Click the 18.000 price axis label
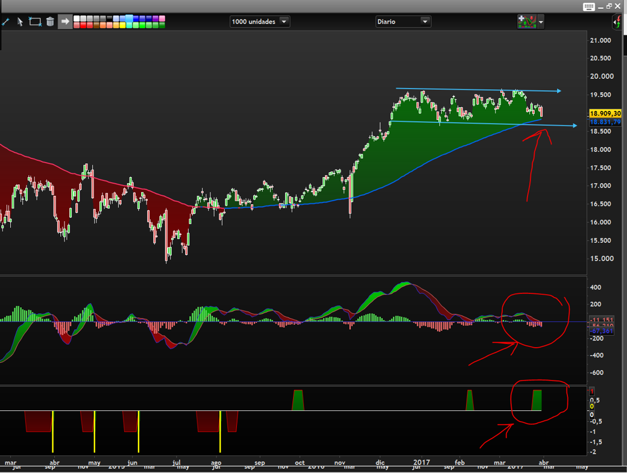The height and width of the screenshot is (473, 627). coord(600,149)
